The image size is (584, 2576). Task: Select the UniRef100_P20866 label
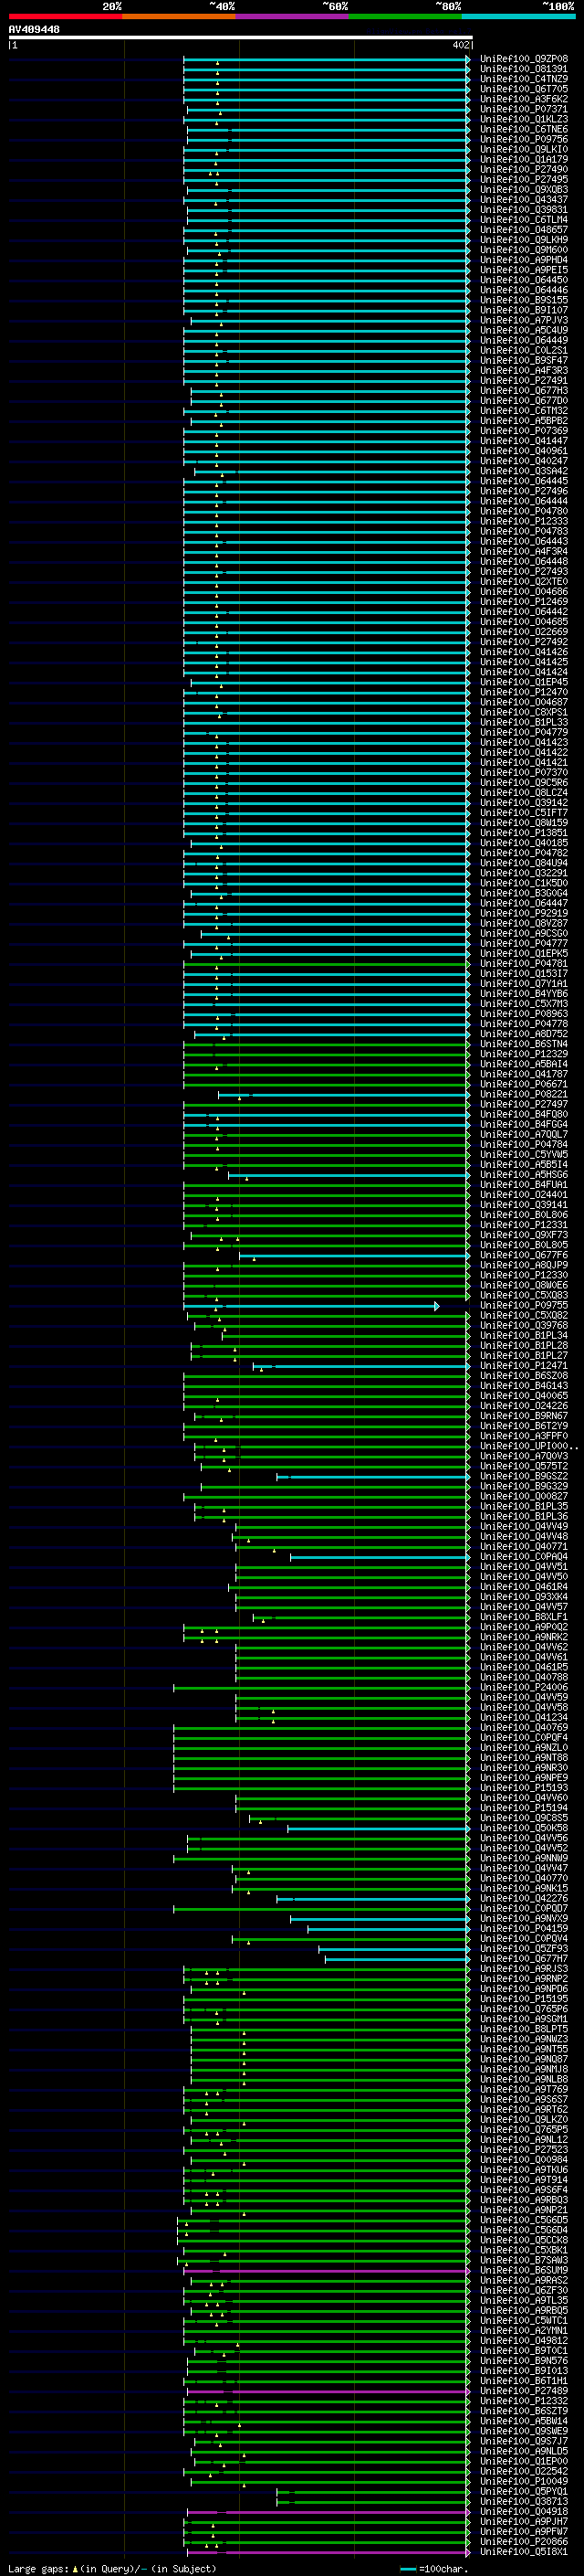[524, 2542]
